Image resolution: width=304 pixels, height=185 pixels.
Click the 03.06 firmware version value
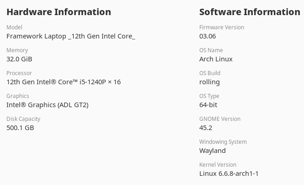point(208,36)
